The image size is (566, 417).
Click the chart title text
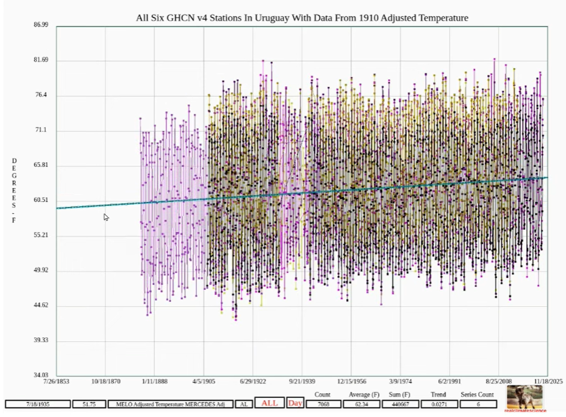302,18
